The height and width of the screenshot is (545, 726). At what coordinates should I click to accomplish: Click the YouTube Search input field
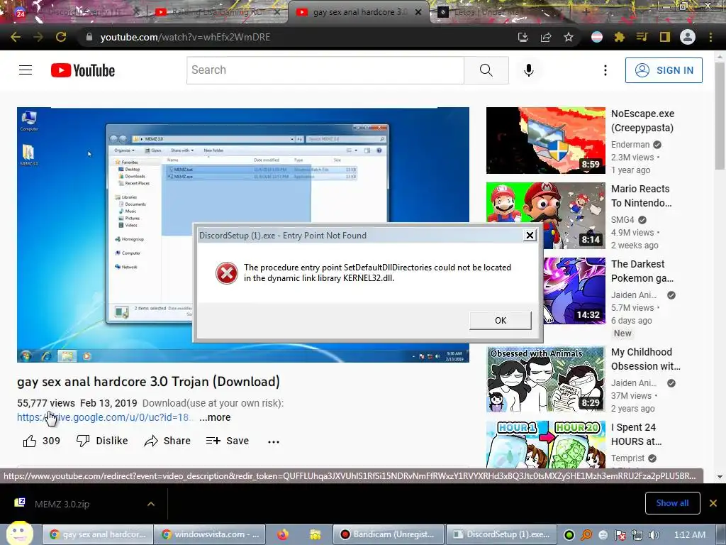point(325,70)
